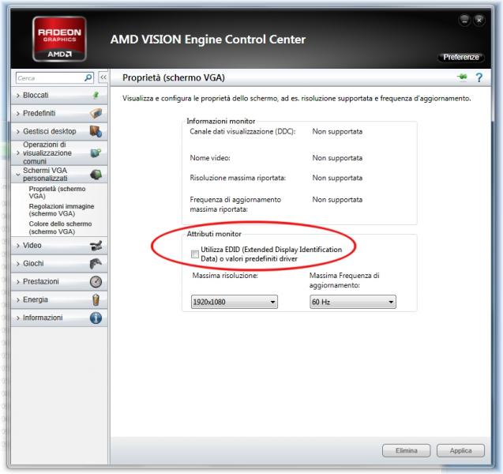Open help with the question mark icon
Viewport: 503px width, 474px height.
point(479,77)
